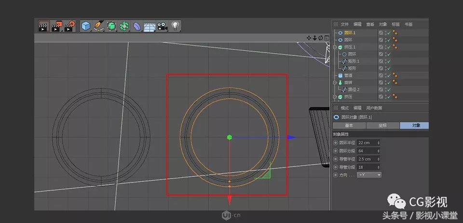The height and width of the screenshot is (223, 463).
Task: Select the 圆环 object under 圆环.1
Action: coord(348,40)
